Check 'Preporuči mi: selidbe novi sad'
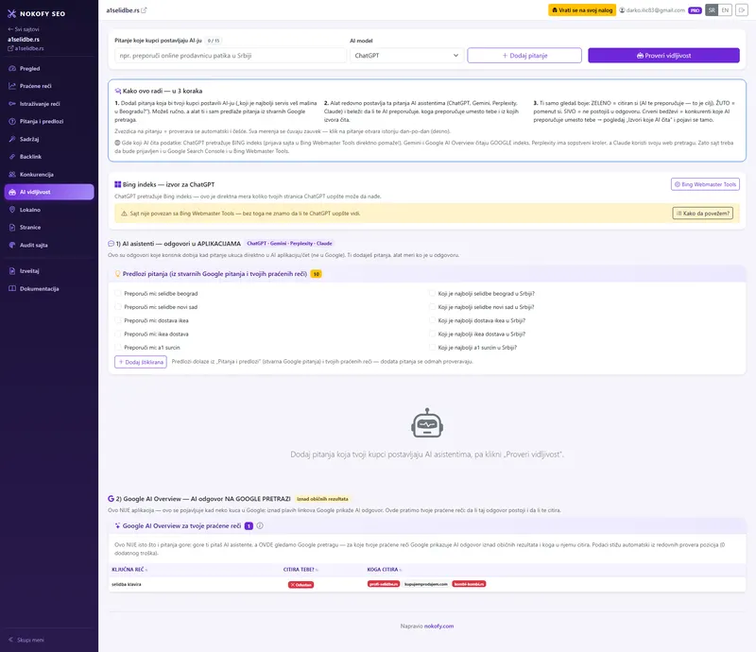 coord(117,307)
